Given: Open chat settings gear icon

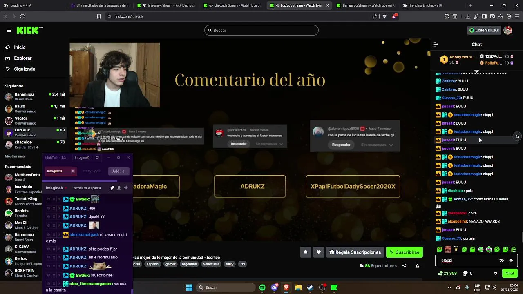Looking at the screenshot, I should tap(496, 274).
